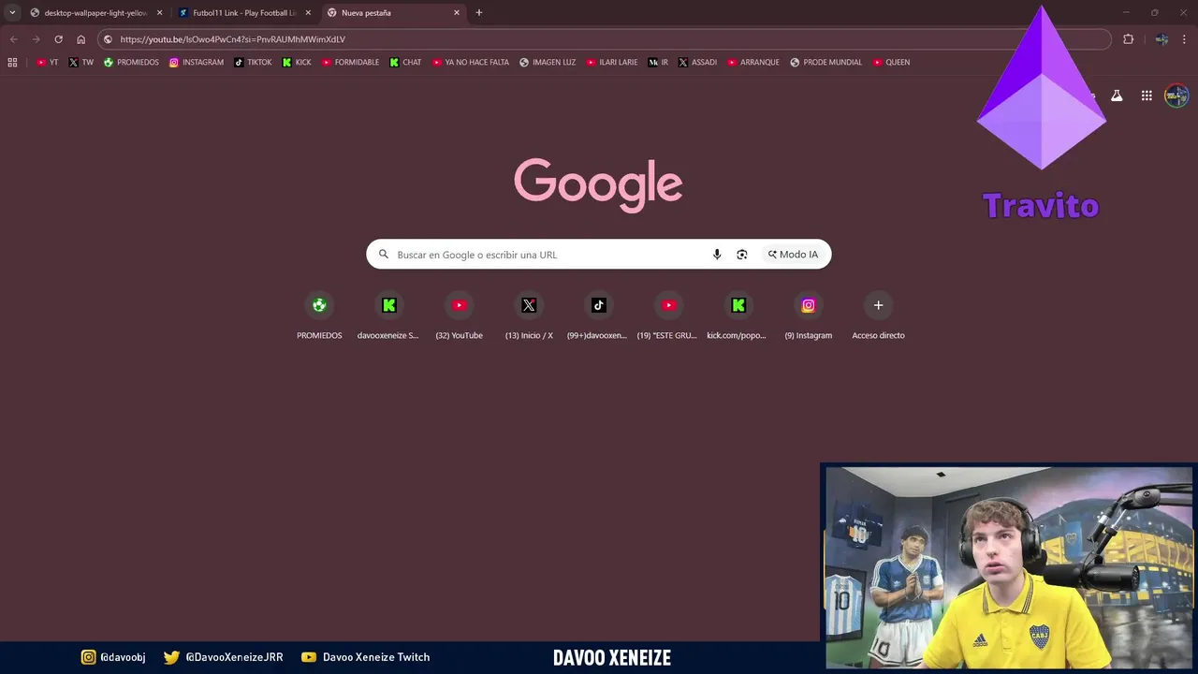Viewport: 1198px width, 674px height.
Task: Open the (9) Instagram shortcut tile
Action: click(809, 316)
